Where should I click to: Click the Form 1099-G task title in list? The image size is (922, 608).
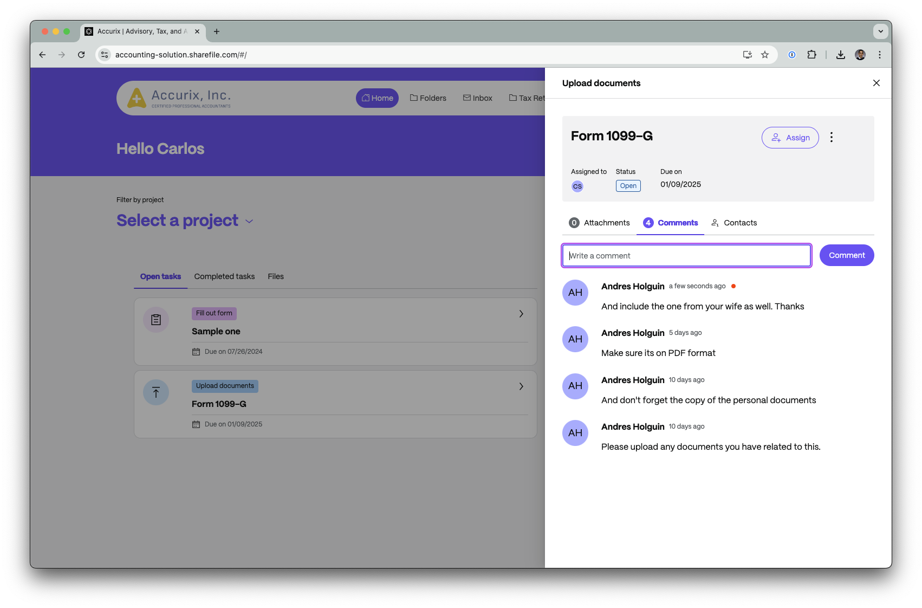pyautogui.click(x=219, y=404)
